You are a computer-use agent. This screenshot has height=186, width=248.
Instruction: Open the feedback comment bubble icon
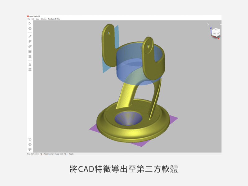[30, 149]
